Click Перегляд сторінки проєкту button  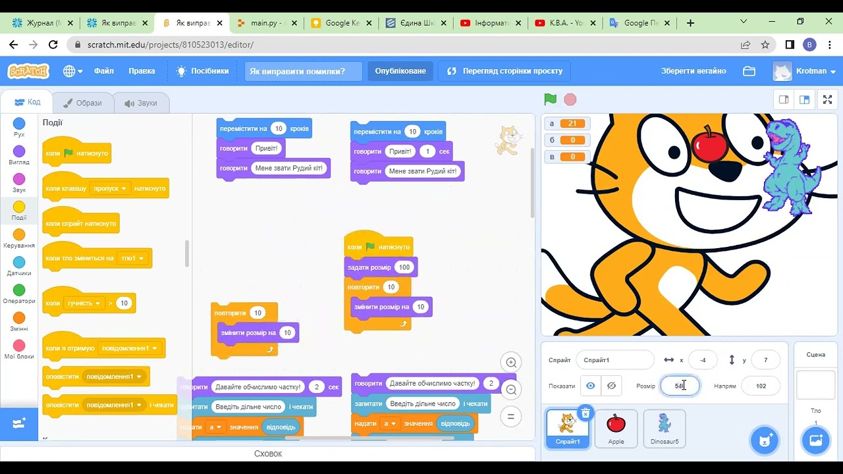(505, 71)
